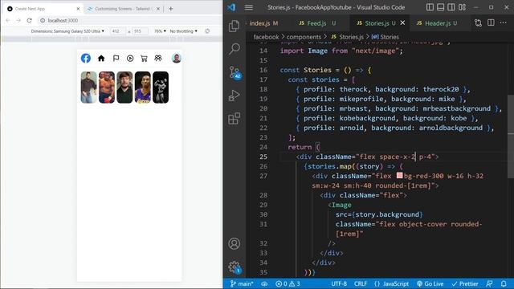The width and height of the screenshot is (514, 289).
Task: Close the Stories.js tab
Action: pyautogui.click(x=402, y=22)
